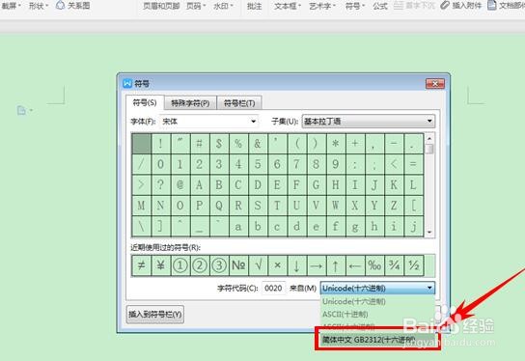525x361 pixels.
Task: Pick the recent × symbol
Action: point(278,265)
